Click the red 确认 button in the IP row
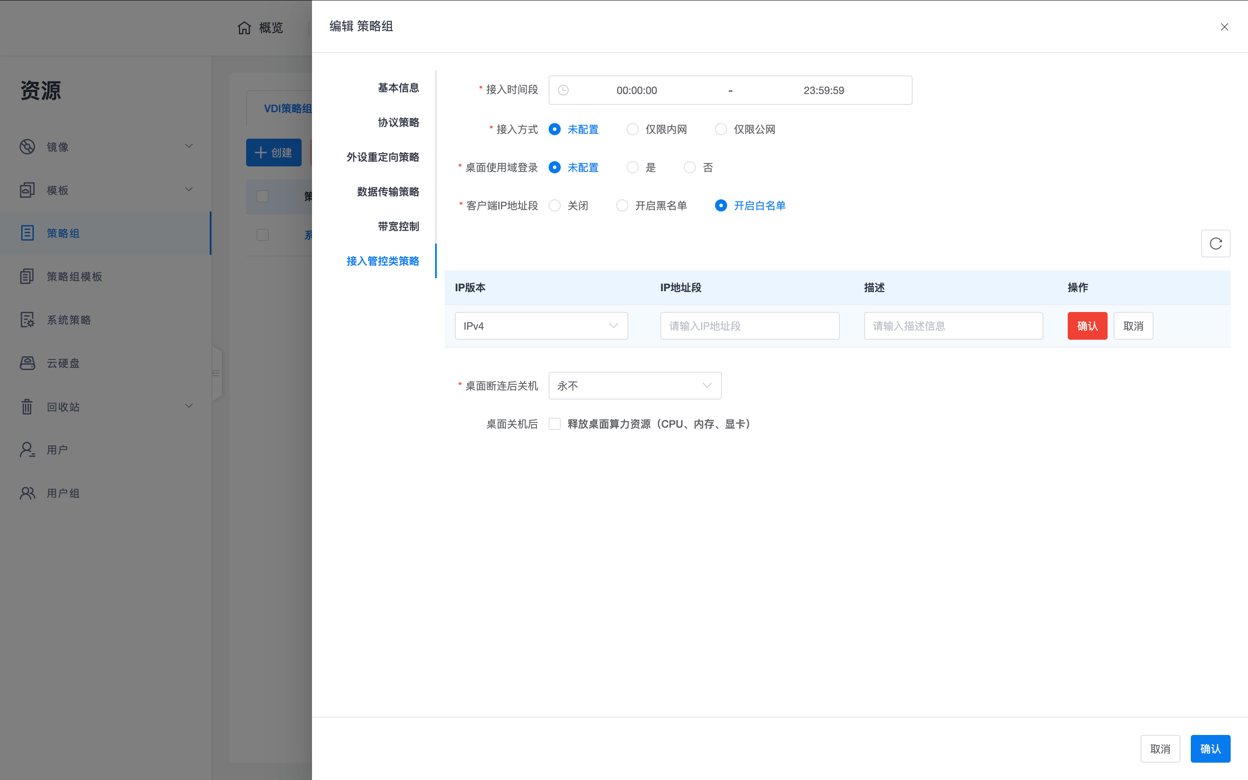This screenshot has width=1248, height=780. pos(1087,326)
